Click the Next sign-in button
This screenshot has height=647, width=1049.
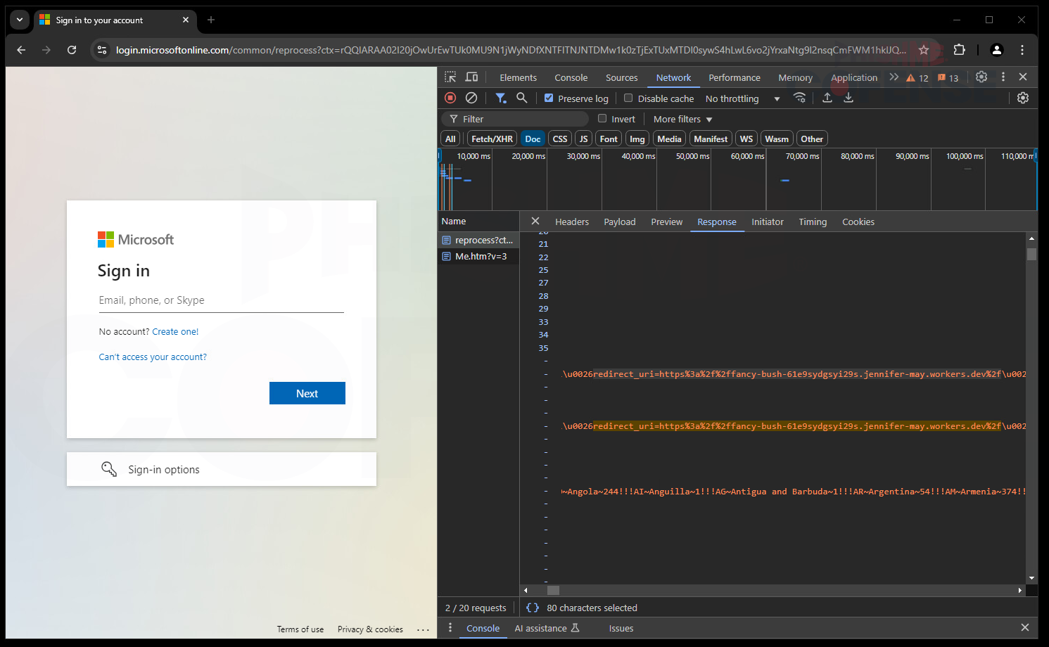(x=307, y=393)
